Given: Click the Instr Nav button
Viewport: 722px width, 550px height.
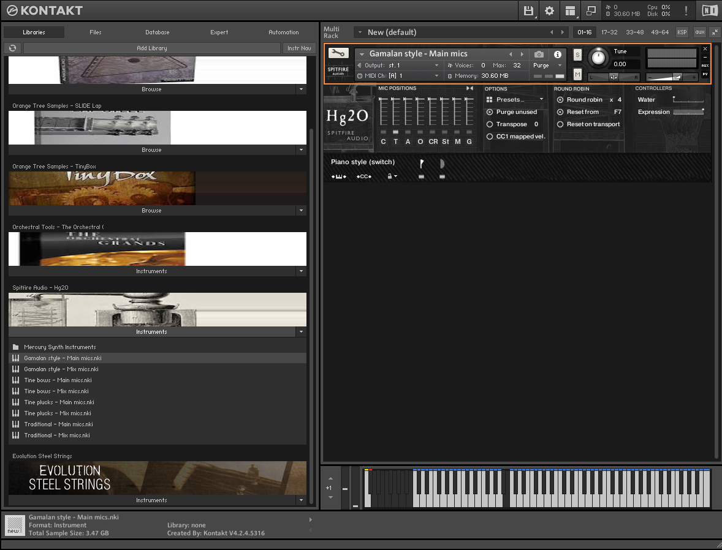Looking at the screenshot, I should (299, 48).
